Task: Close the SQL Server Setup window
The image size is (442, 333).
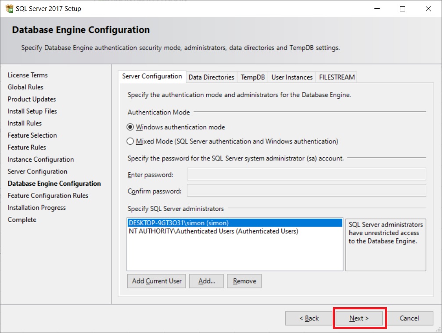Action: click(x=428, y=9)
